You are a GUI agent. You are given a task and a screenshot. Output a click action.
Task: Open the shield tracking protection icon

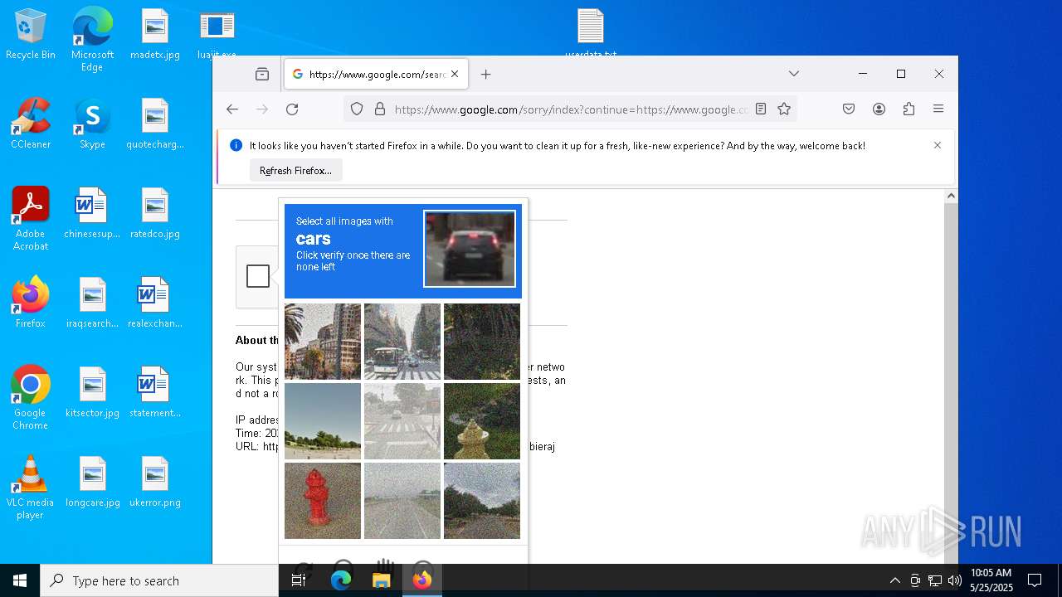click(357, 109)
